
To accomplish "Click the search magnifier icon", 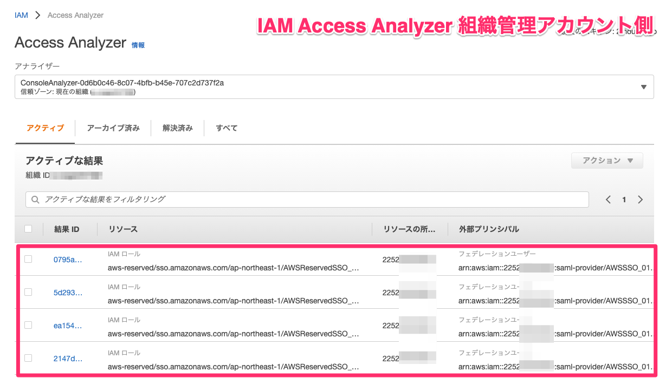I will coord(35,200).
